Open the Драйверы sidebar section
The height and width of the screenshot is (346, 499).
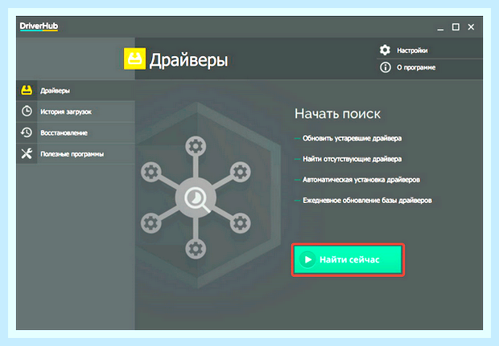(x=76, y=91)
